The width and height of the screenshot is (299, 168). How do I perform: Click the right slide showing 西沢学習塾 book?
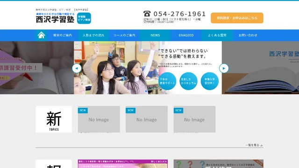point(261,68)
